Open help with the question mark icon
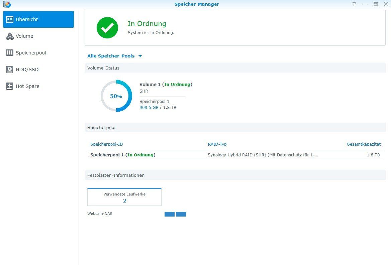391x265 pixels. pyautogui.click(x=354, y=4)
